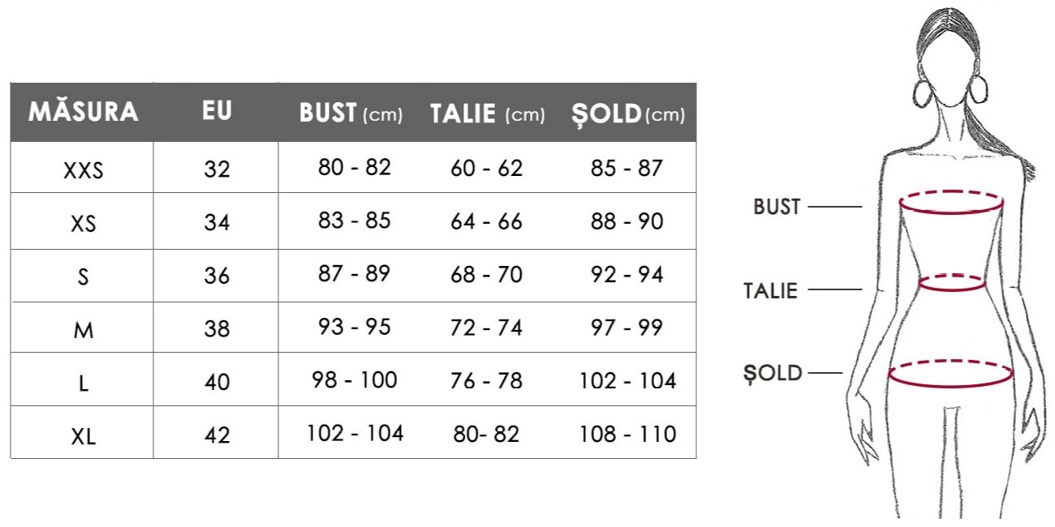Image resolution: width=1055 pixels, height=527 pixels.
Task: Click the ȘOLD label beside the figure
Action: pyautogui.click(x=773, y=374)
